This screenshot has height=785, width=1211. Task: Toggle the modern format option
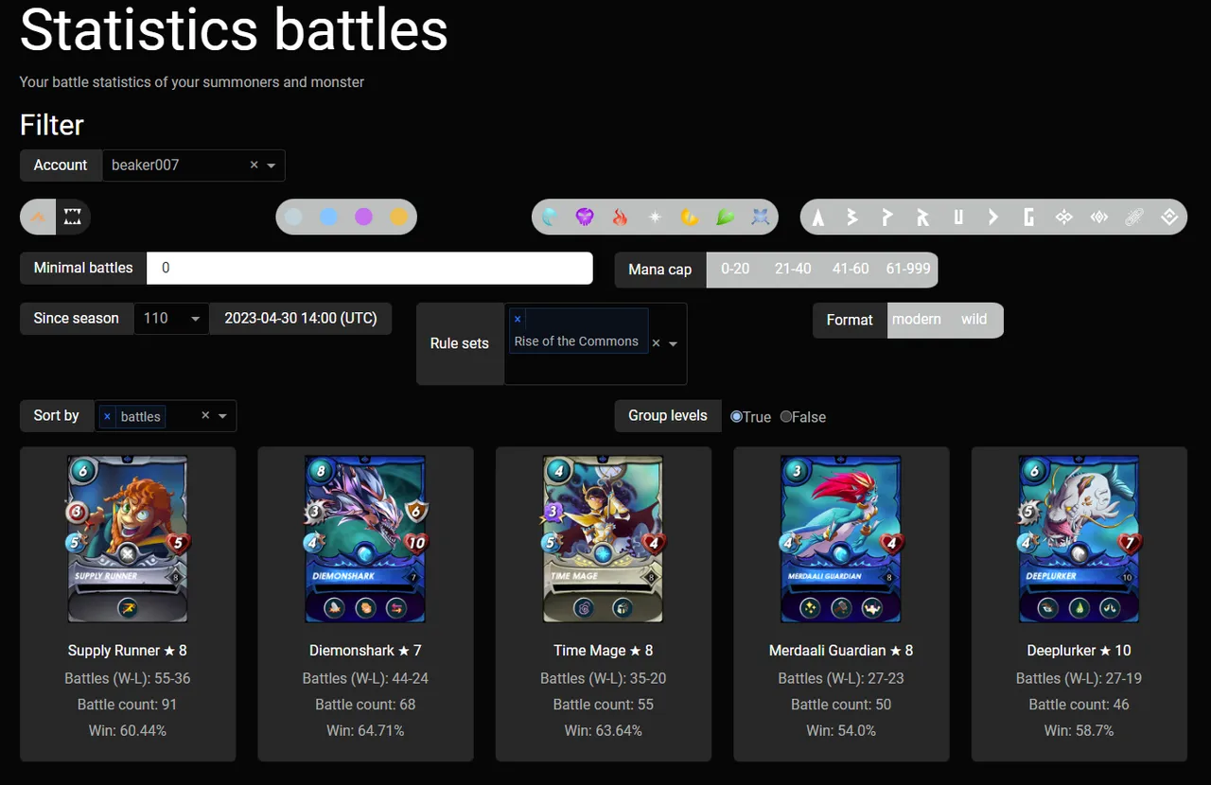tap(916, 320)
